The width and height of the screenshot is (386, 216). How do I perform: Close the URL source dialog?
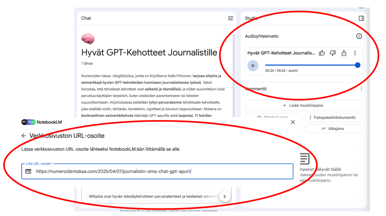click(293, 122)
